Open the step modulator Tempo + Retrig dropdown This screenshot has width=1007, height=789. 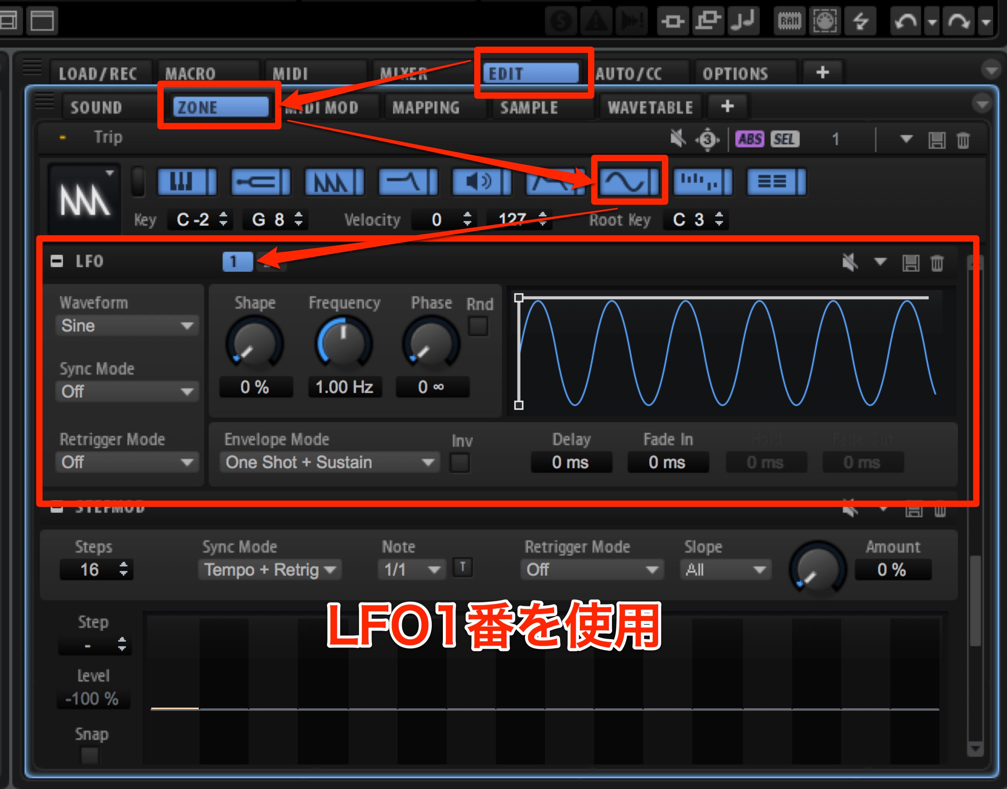(x=270, y=569)
